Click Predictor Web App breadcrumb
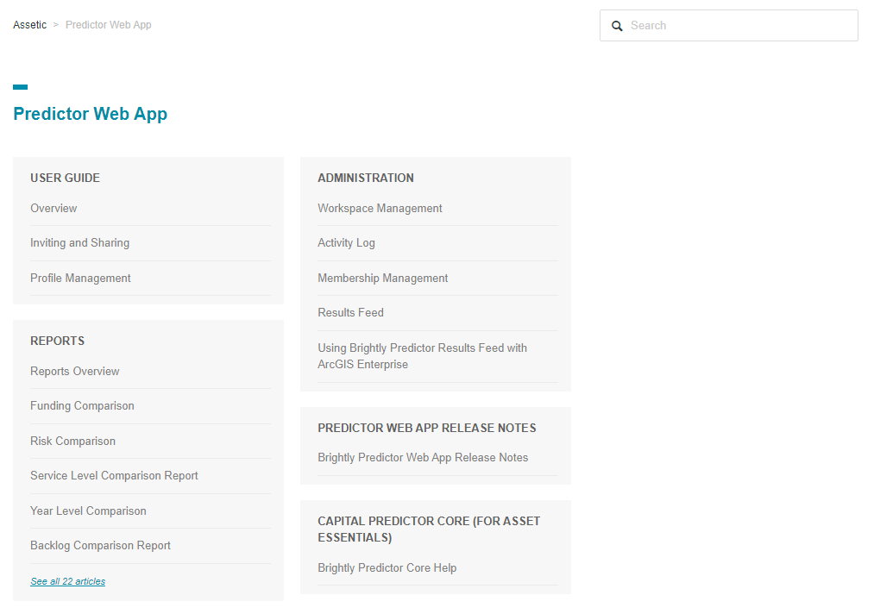 coord(108,24)
